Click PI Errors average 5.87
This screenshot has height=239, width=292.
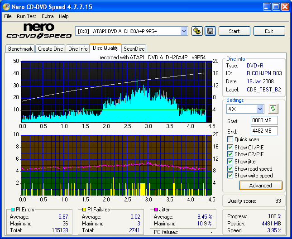tap(63, 217)
